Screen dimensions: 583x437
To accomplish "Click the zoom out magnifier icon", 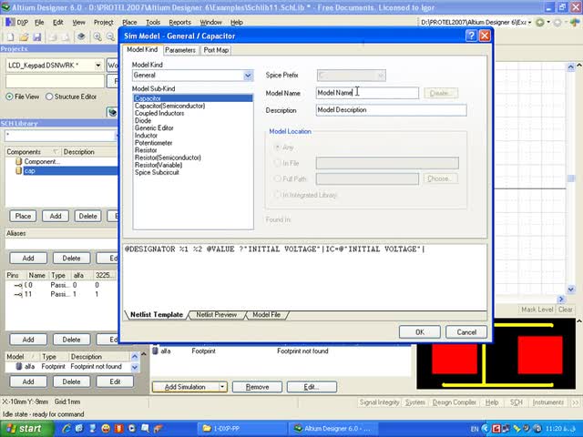I will (x=110, y=36).
